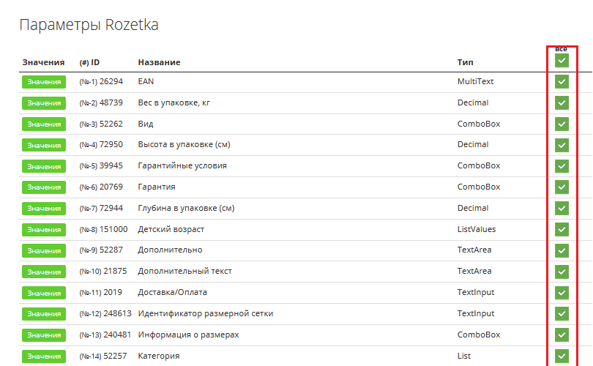Screen dimensions: 593x366
Task: Select the 'Идентификатор размерной сетки' row name
Action: pos(206,313)
